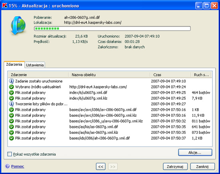Click the info icon beside 'Zadanie zostało uruchomione'

tap(11, 81)
